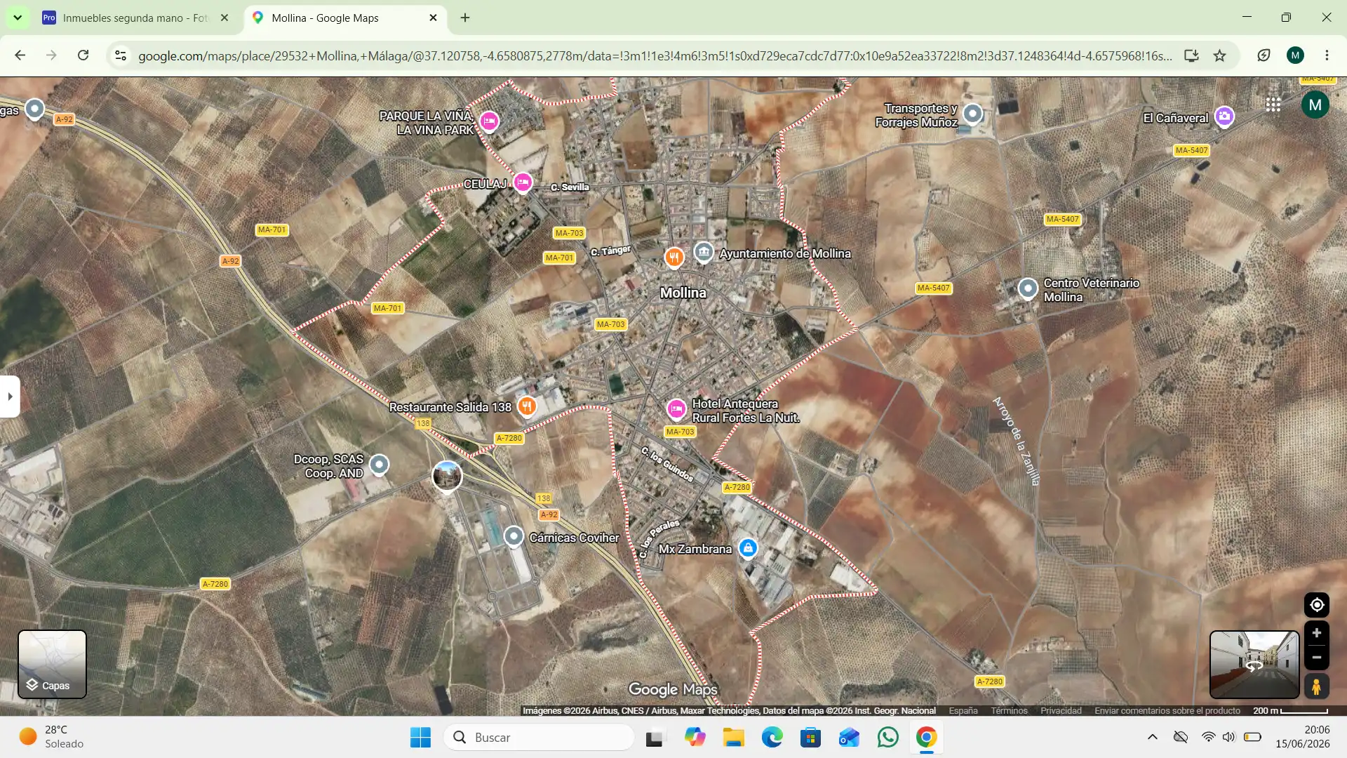1347x758 pixels.
Task: Open Hotel Antequera Rural Fortes pin
Action: [x=676, y=408]
